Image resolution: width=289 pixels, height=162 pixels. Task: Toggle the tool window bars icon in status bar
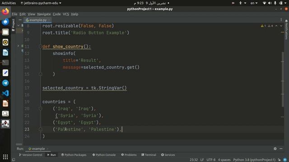(14, 160)
